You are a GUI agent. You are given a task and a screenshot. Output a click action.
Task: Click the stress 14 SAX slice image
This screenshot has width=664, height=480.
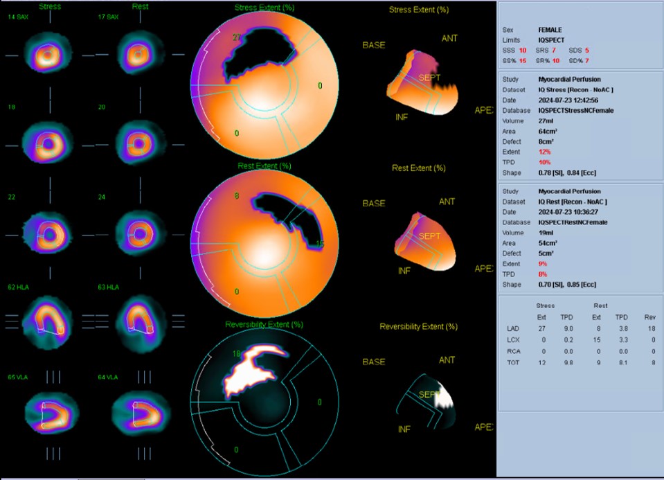pyautogui.click(x=47, y=53)
